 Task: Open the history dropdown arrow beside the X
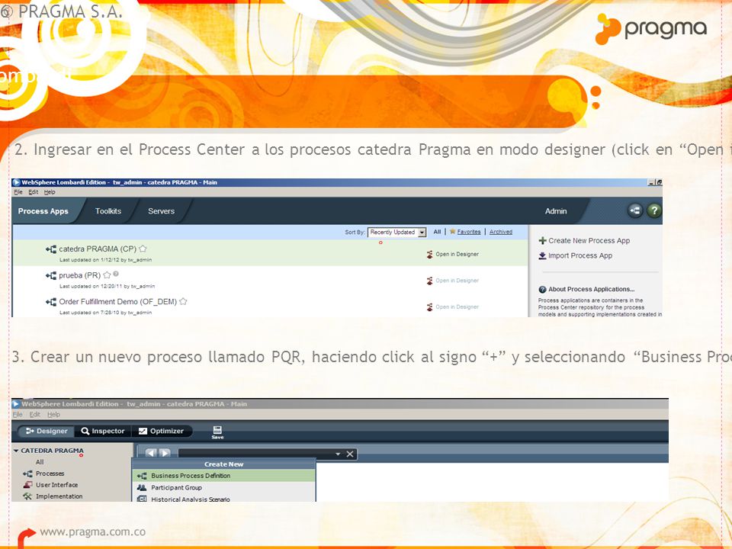tap(338, 454)
